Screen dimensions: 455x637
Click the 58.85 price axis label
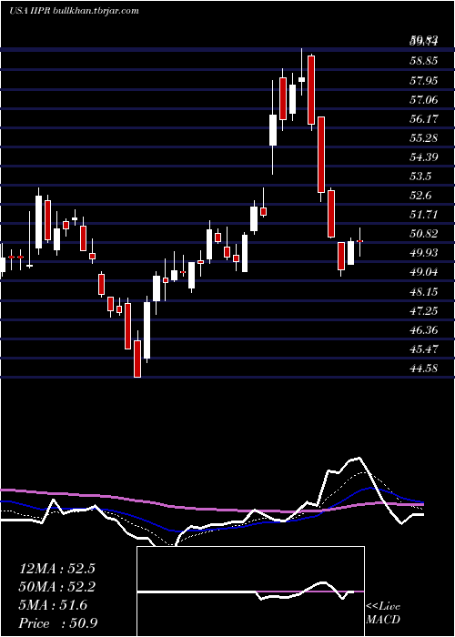tap(424, 61)
